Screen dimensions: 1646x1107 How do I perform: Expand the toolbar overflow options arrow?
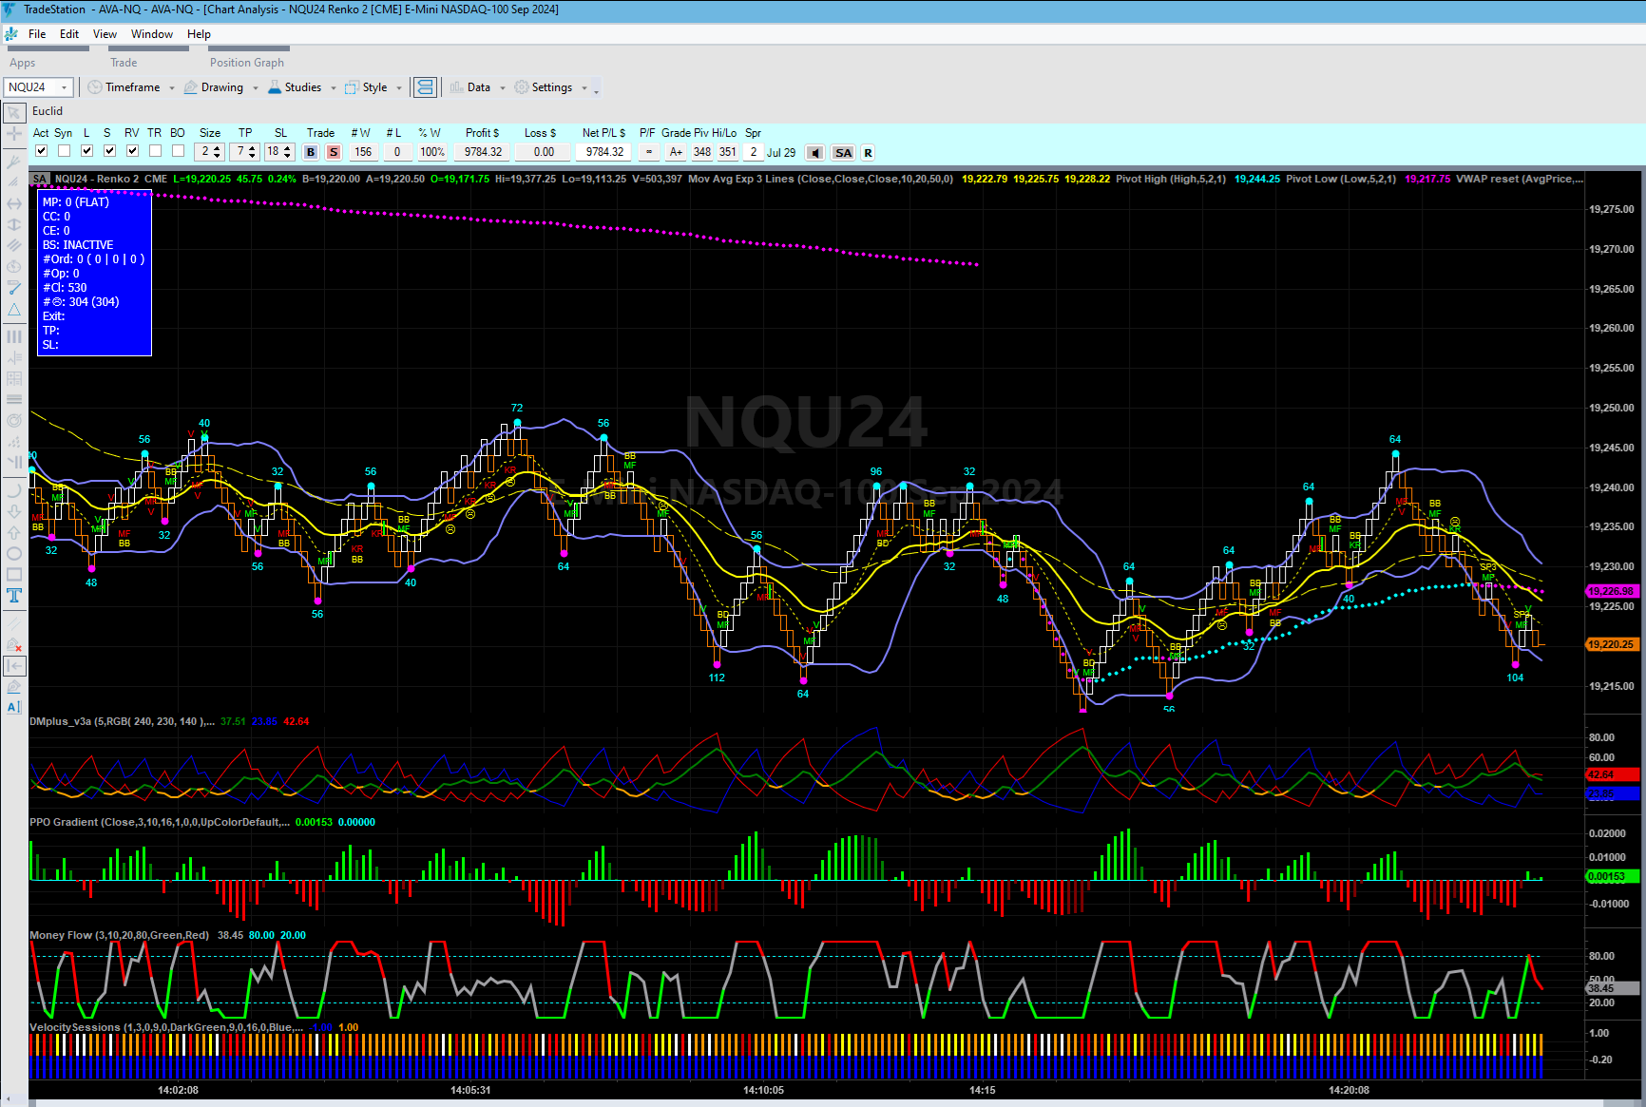click(x=597, y=90)
